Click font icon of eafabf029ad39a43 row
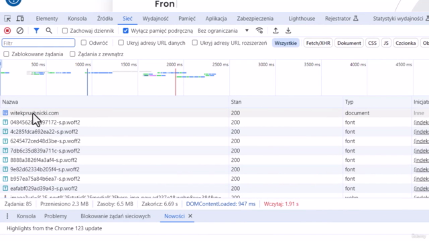This screenshot has width=429, height=241. [x=5, y=188]
